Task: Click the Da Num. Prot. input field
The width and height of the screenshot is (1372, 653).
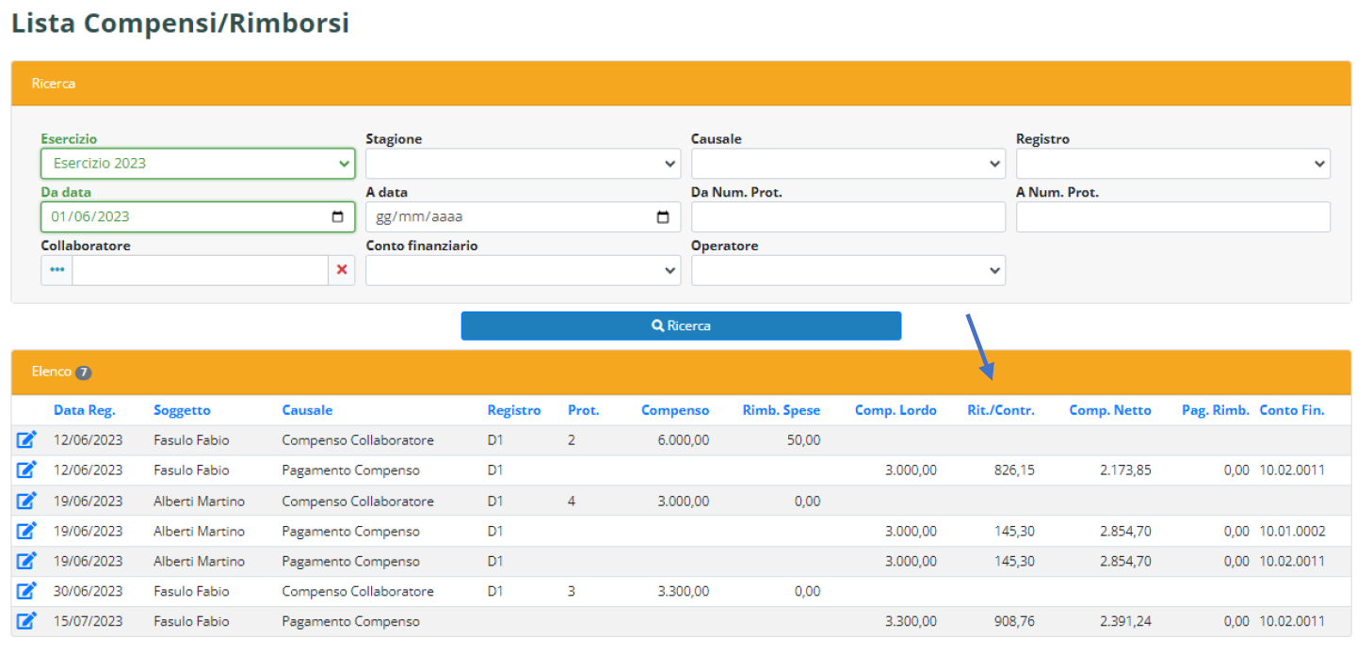Action: (847, 217)
